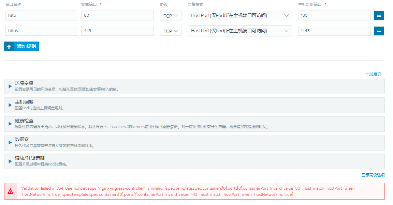Click the 缩放/升级策略 description text
Viewport: 393px width, 205px height.
coord(42,164)
